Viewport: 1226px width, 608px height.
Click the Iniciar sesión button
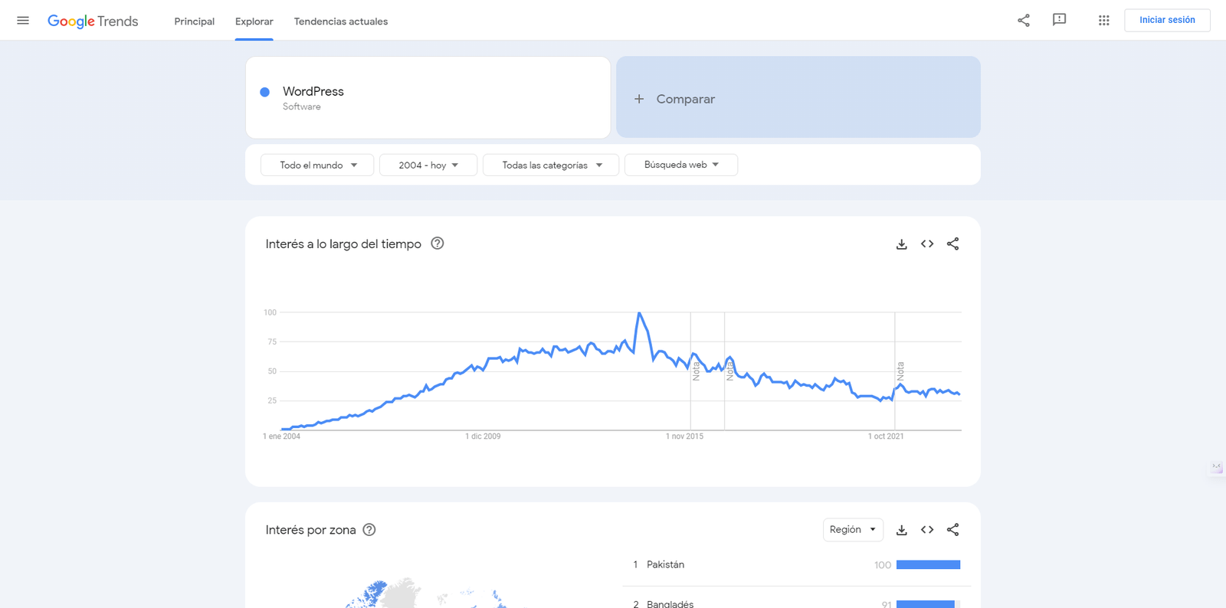point(1167,20)
